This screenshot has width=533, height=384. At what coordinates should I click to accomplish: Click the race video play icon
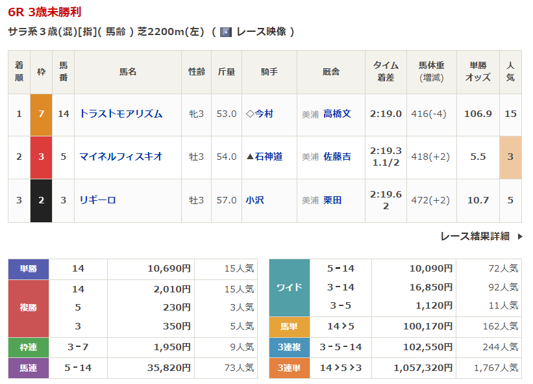click(x=226, y=32)
